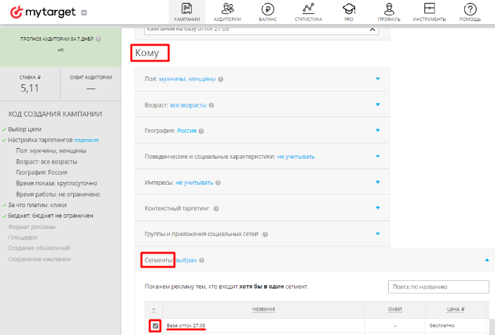Click the mytarget logo
Viewport: 495px width, 335px height.
39,12
